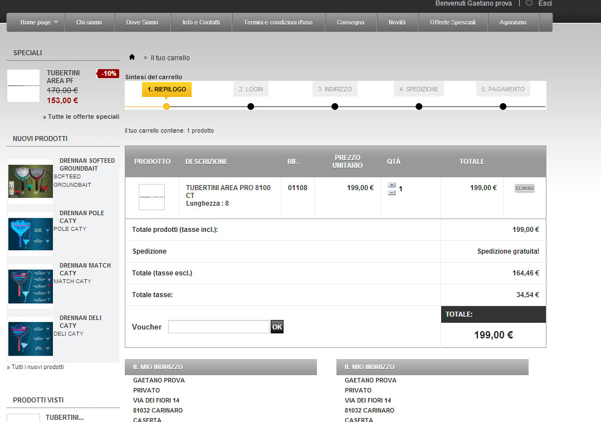Image resolution: width=601 pixels, height=422 pixels.
Task: Click the Drennan Pole Caty thumbnail
Action: (x=31, y=233)
